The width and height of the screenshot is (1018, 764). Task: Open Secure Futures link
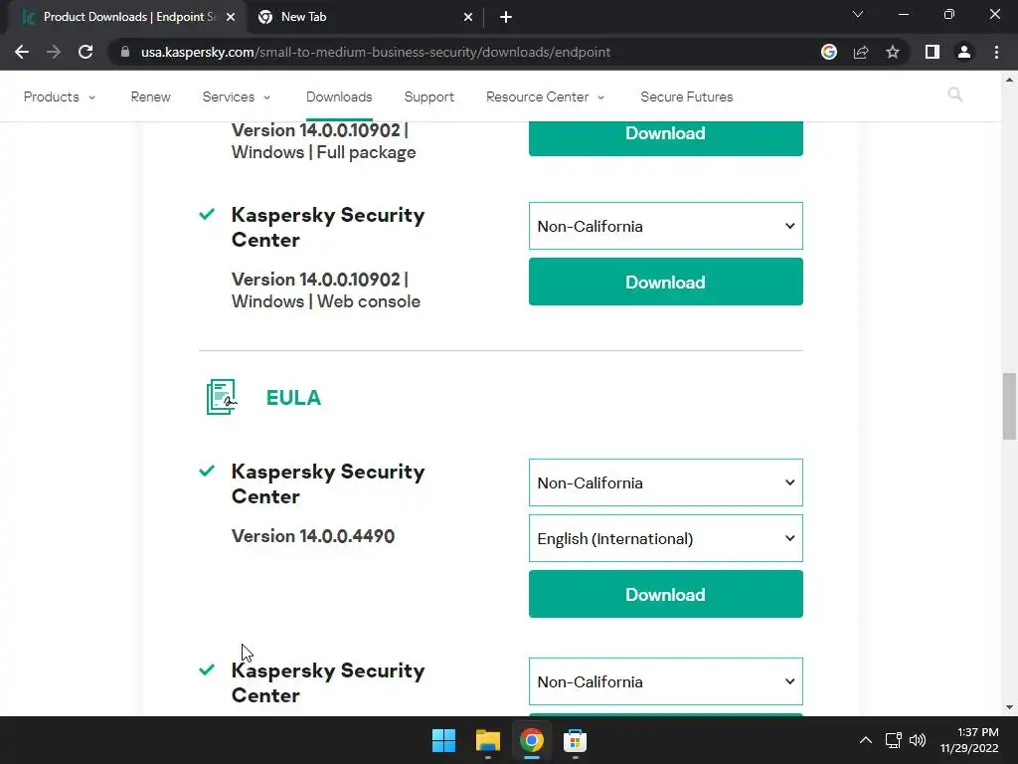pos(686,96)
